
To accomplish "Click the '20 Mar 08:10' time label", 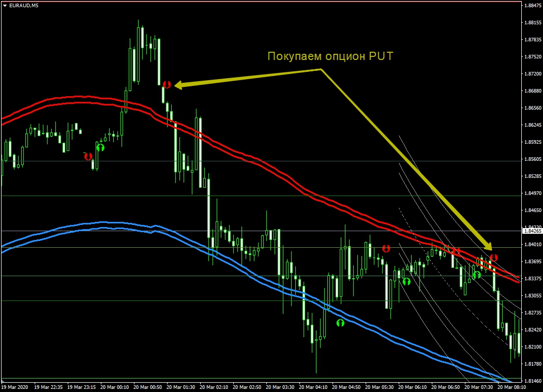I will click(x=511, y=387).
